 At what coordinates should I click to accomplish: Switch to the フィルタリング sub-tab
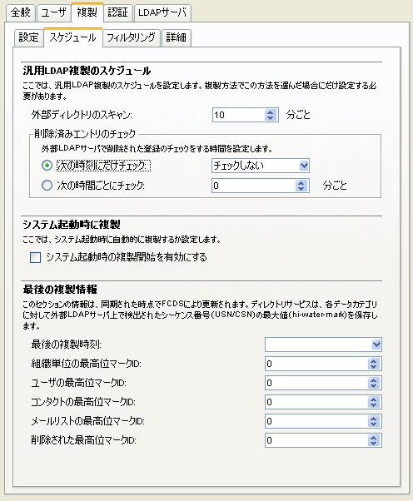point(131,37)
